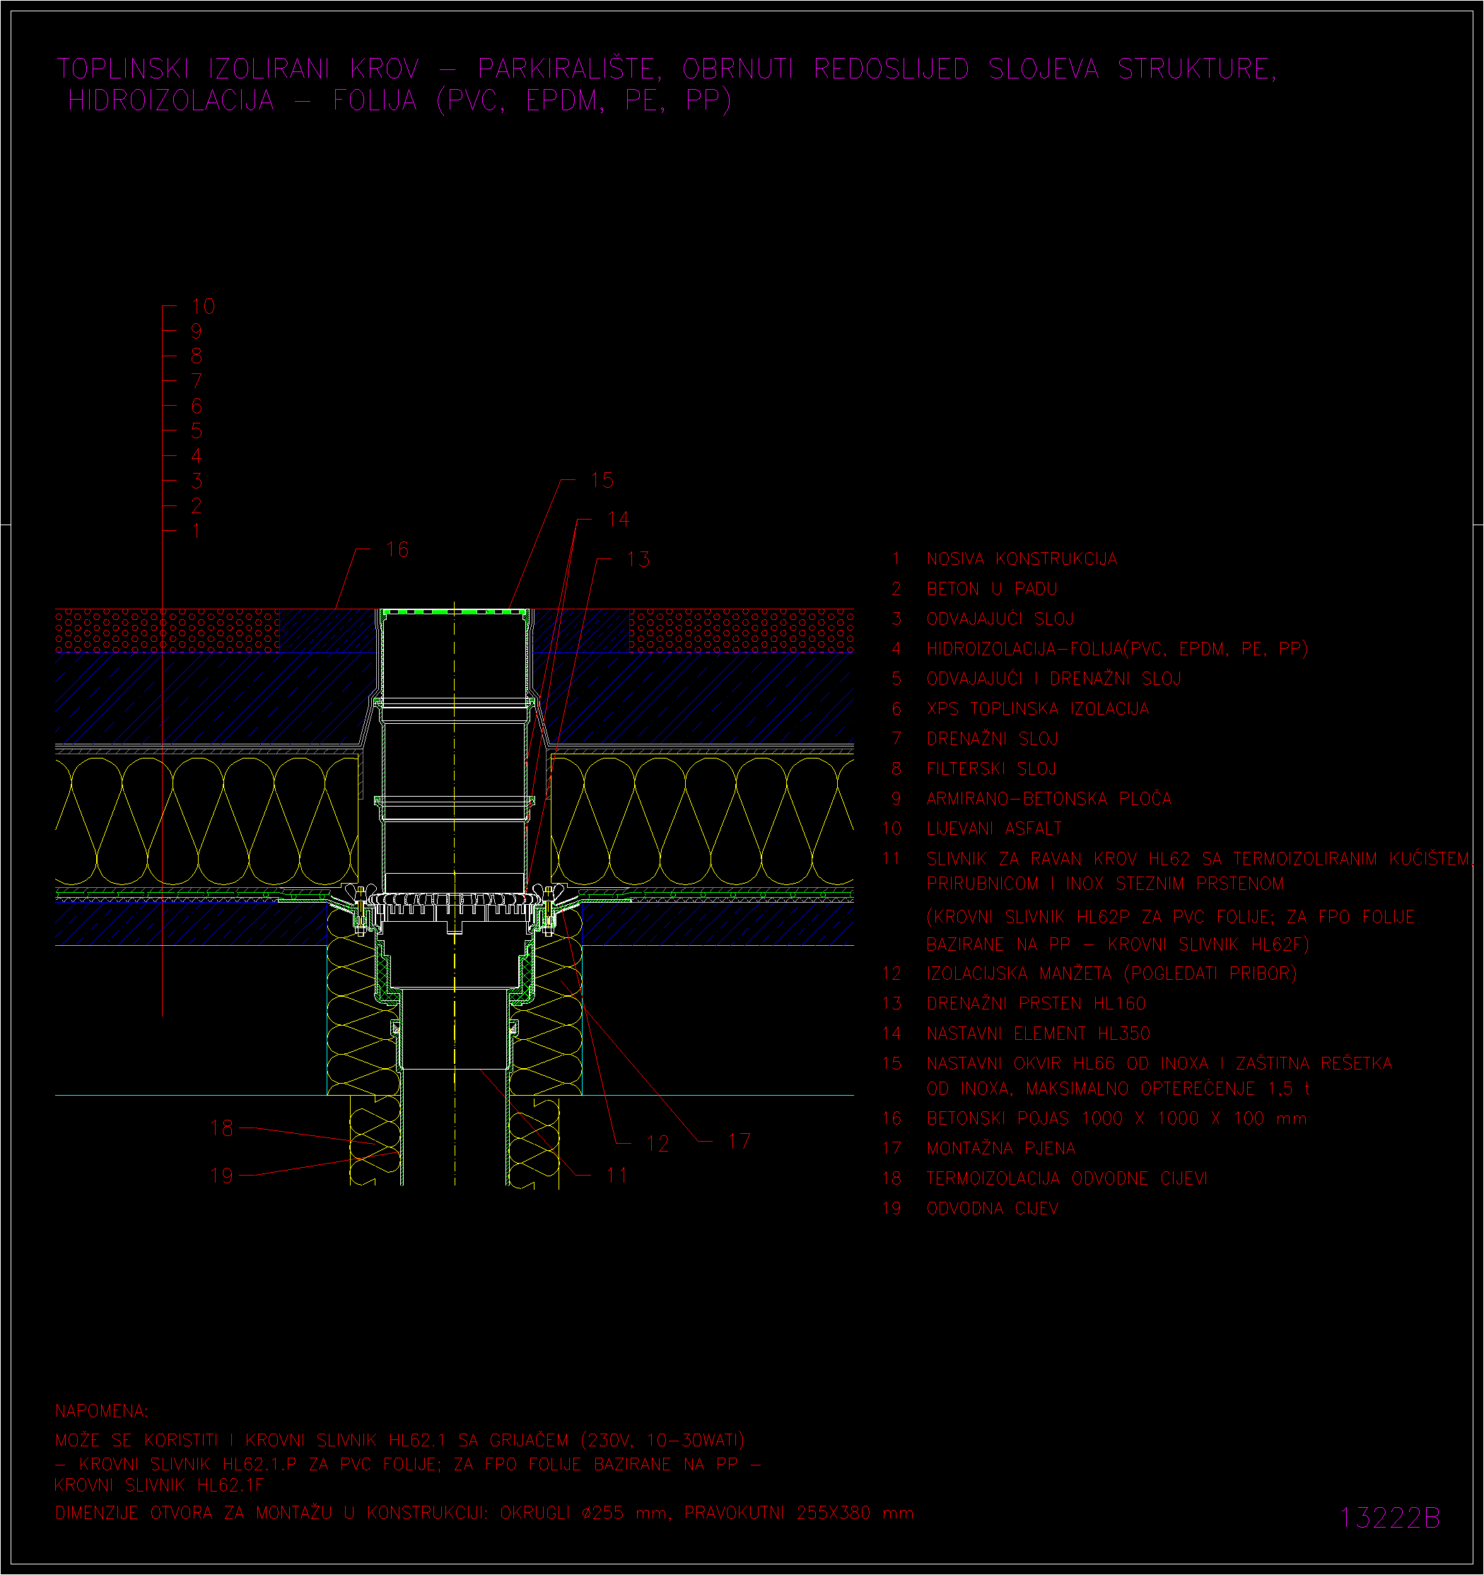Click legend text "MONTAŽNA PJENA"
1484x1575 pixels.
pos(1000,1149)
